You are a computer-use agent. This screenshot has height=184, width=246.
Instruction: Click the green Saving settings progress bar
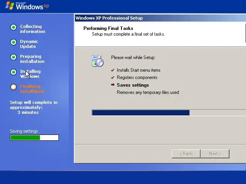(x=34, y=138)
